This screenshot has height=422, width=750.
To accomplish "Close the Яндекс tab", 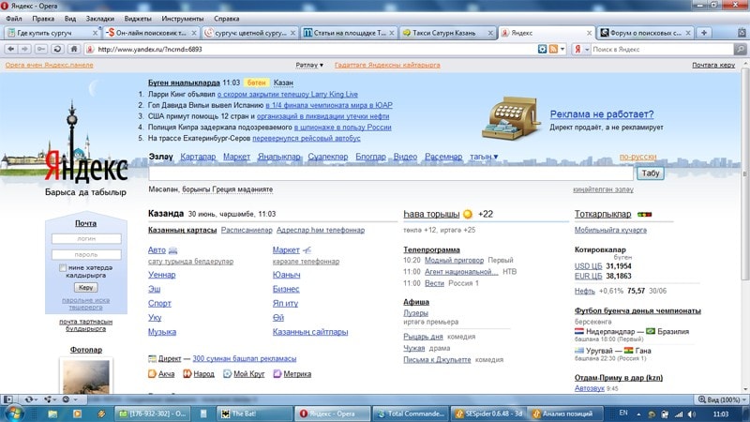I will pyautogui.click(x=589, y=33).
